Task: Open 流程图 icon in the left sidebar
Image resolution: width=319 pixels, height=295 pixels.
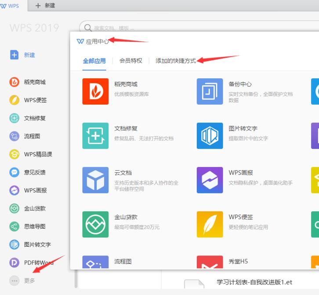Action: (14, 136)
